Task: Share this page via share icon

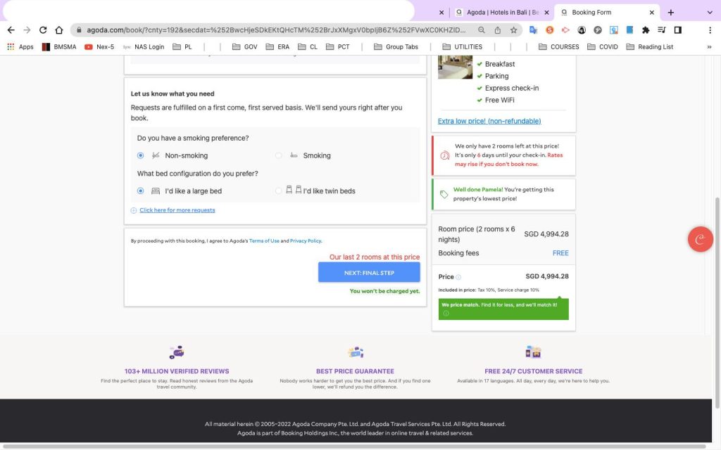Action: [498, 30]
